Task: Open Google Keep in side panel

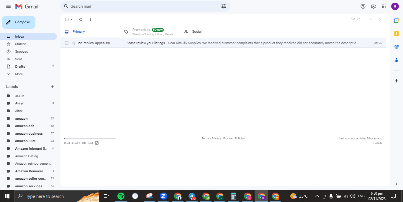Action: [x=397, y=34]
